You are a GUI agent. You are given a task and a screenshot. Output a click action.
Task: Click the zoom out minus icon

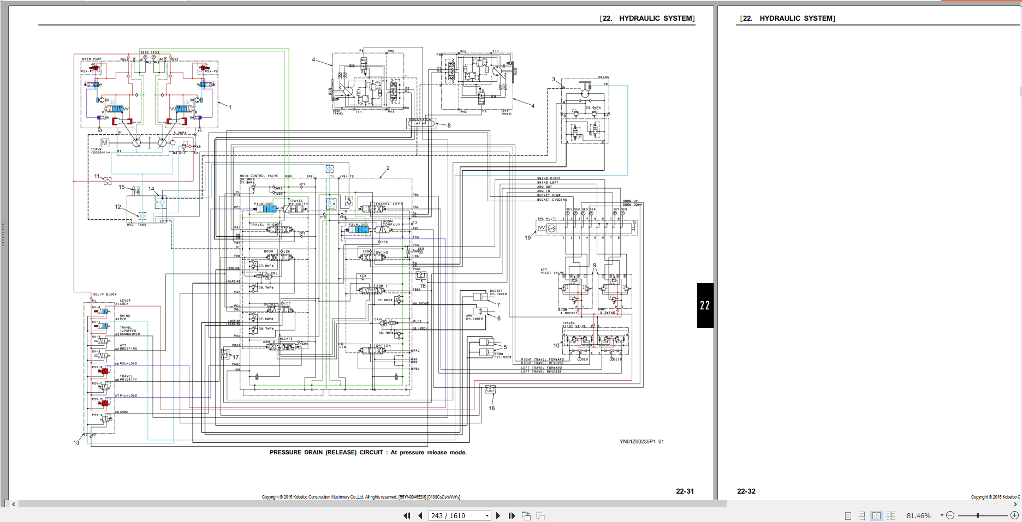click(950, 515)
